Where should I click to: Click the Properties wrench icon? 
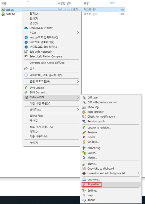[x=84, y=184]
